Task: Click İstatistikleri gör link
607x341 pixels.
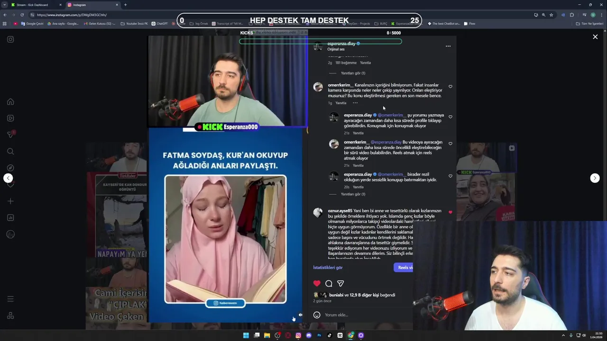Action: click(328, 268)
